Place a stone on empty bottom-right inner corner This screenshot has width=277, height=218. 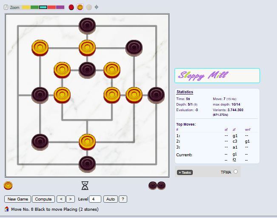(112, 120)
